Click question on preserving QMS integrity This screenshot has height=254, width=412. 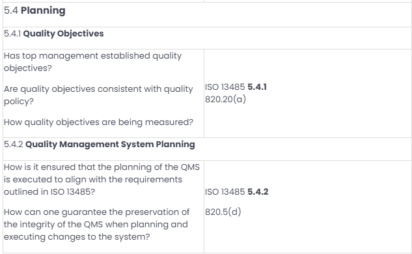coord(96,224)
